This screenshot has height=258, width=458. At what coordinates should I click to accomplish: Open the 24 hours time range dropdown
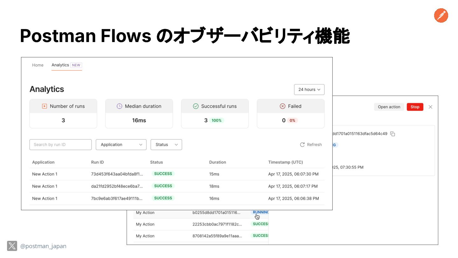coord(309,90)
